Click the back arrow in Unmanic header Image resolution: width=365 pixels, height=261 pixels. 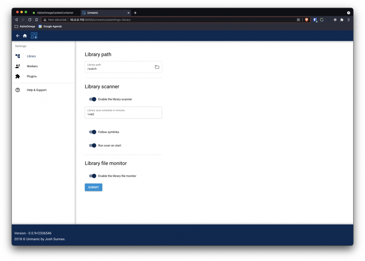(x=18, y=36)
